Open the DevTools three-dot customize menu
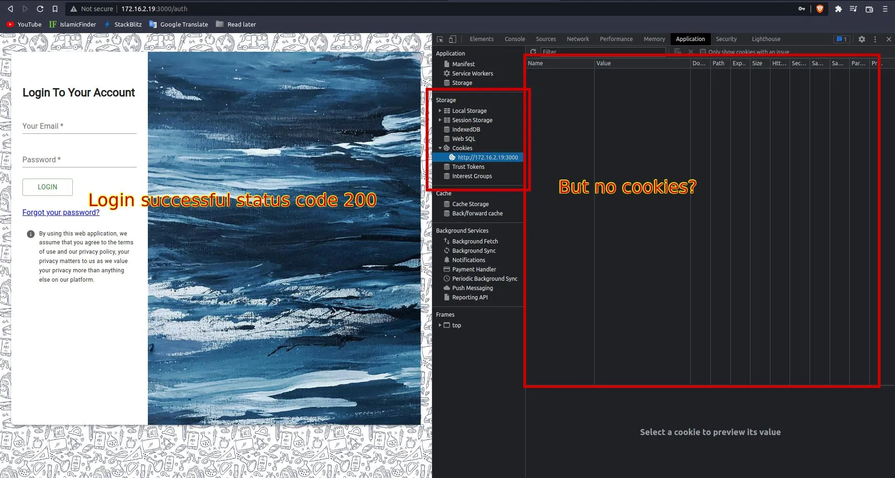Viewport: 895px width, 478px height. (x=875, y=39)
